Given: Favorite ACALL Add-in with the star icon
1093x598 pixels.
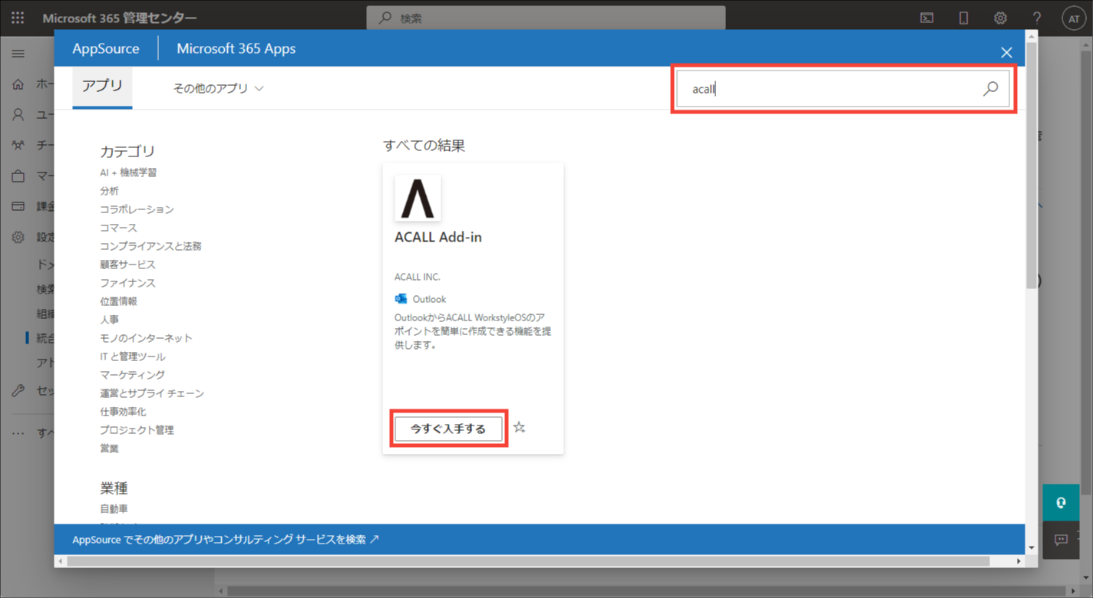Looking at the screenshot, I should [x=520, y=428].
